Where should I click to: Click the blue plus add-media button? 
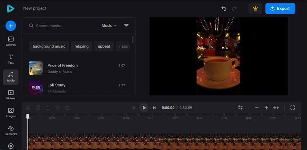pyautogui.click(x=11, y=26)
